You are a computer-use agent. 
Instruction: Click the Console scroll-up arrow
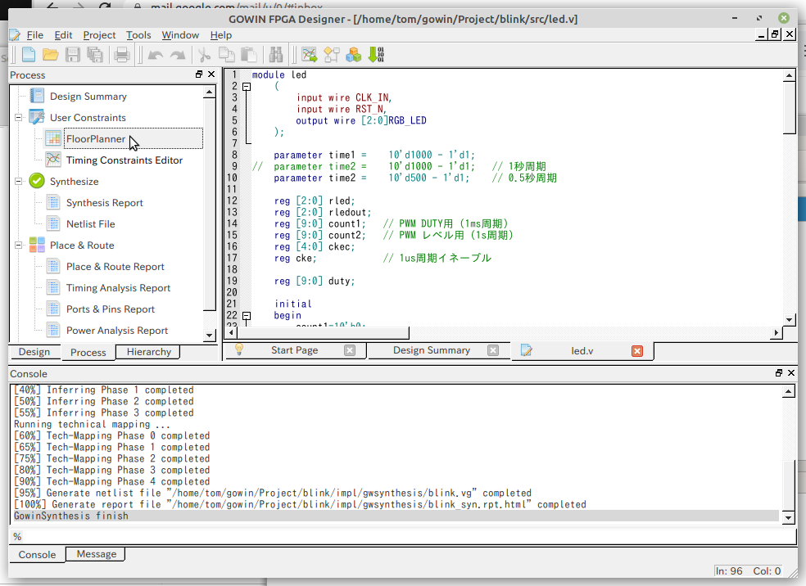pyautogui.click(x=789, y=392)
